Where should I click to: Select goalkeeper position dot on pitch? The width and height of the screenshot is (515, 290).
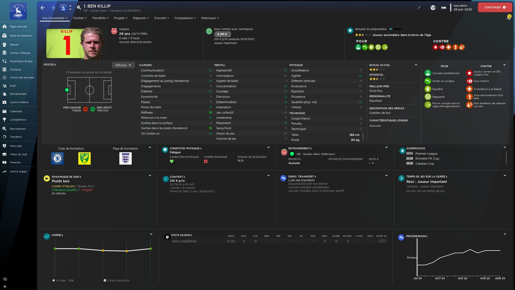(67, 90)
